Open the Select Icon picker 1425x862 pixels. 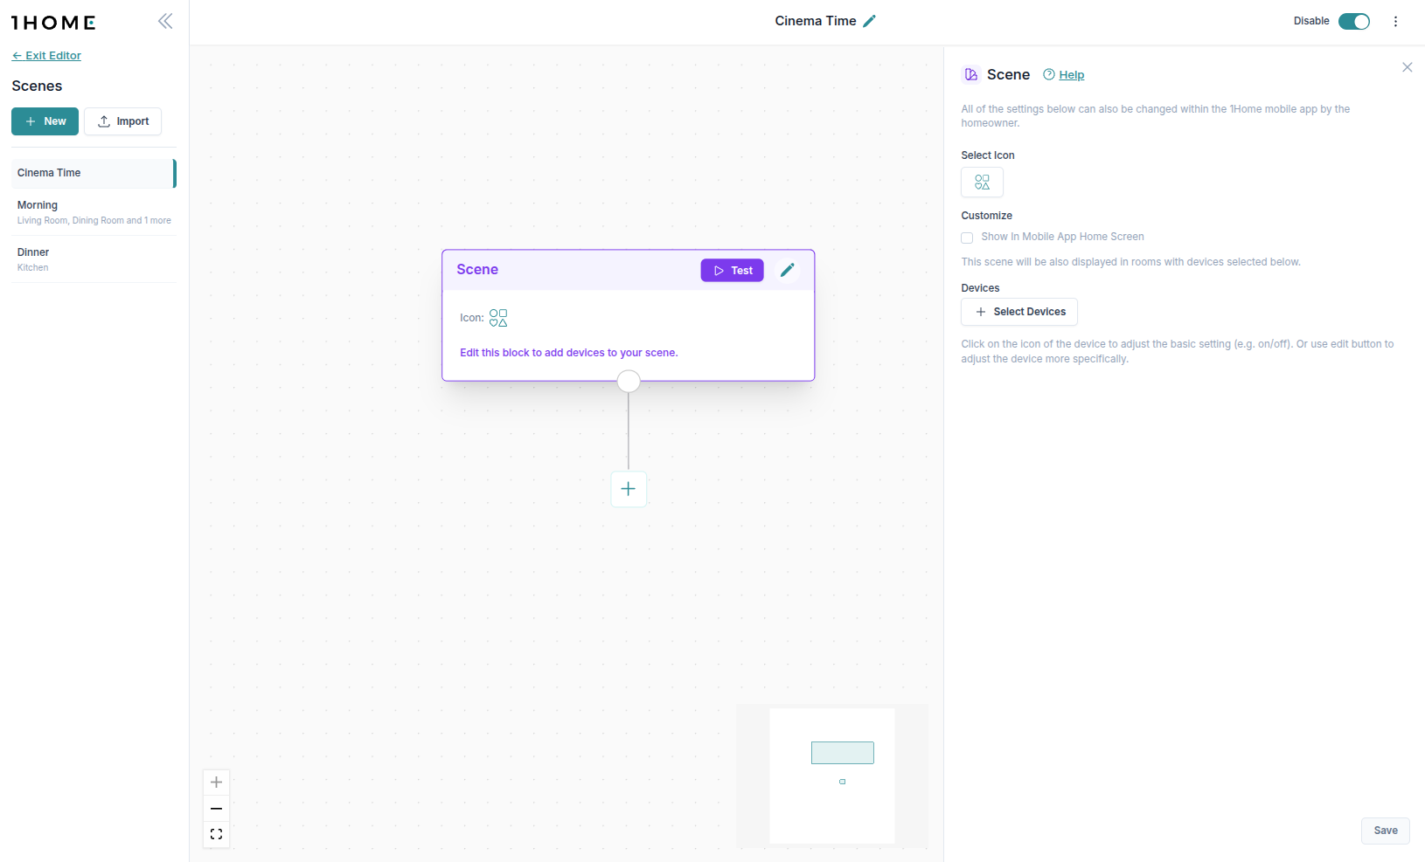[982, 182]
